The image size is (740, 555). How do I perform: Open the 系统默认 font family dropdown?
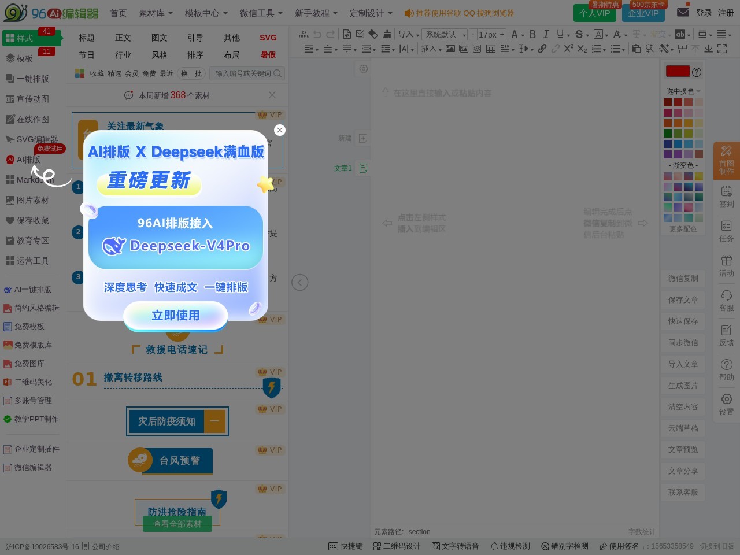tap(444, 34)
